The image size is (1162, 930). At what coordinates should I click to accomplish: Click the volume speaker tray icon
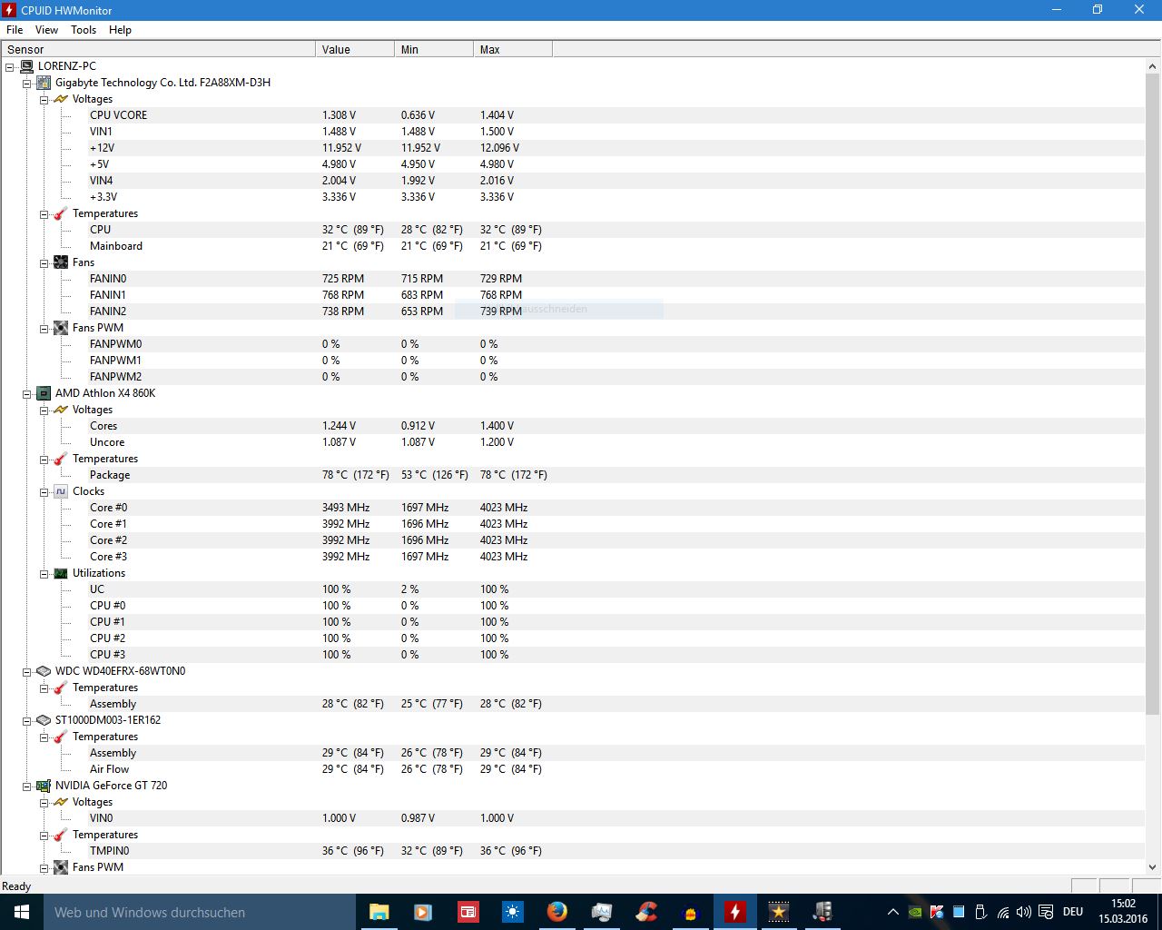tap(1024, 912)
